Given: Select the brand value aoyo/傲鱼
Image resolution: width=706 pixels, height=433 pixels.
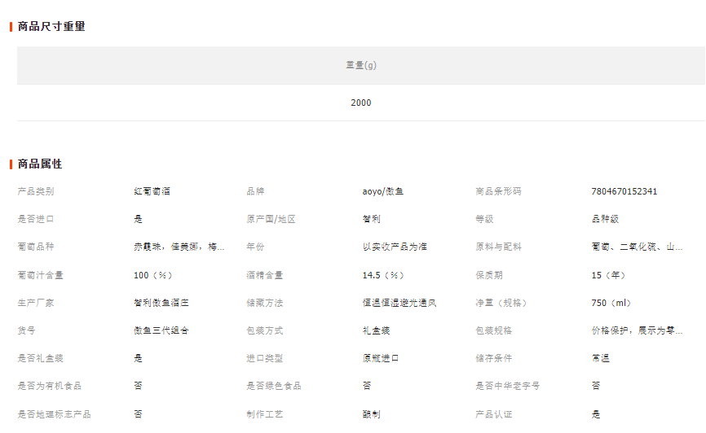Looking at the screenshot, I should 383,191.
